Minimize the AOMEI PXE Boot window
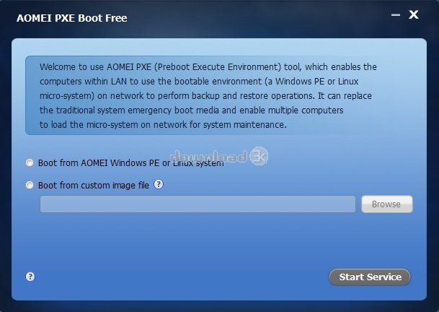This screenshot has height=312, width=439. click(x=395, y=14)
